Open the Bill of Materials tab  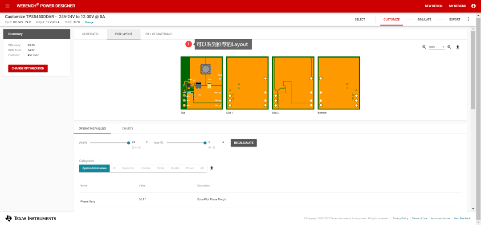click(159, 34)
